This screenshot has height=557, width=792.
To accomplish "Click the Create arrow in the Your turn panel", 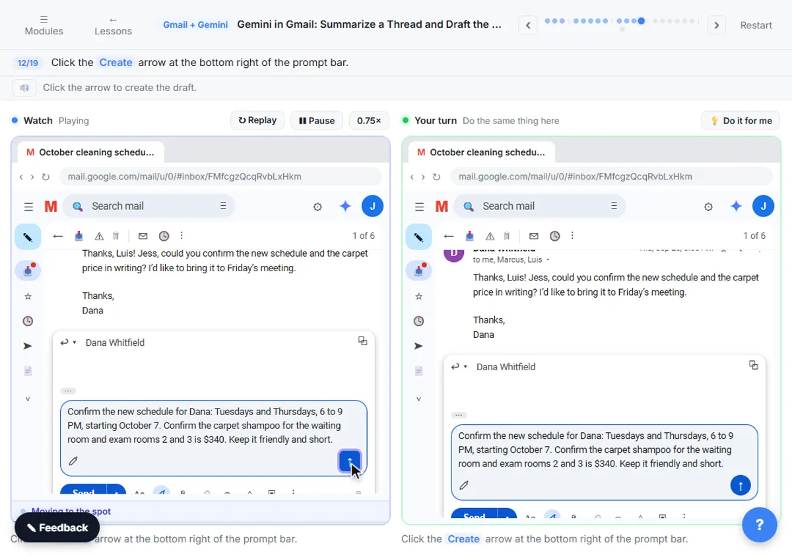I will pos(741,485).
